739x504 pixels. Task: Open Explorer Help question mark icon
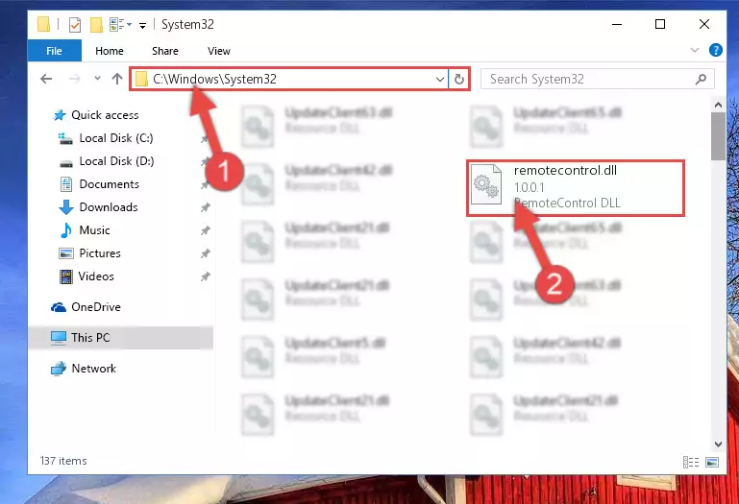coord(715,50)
